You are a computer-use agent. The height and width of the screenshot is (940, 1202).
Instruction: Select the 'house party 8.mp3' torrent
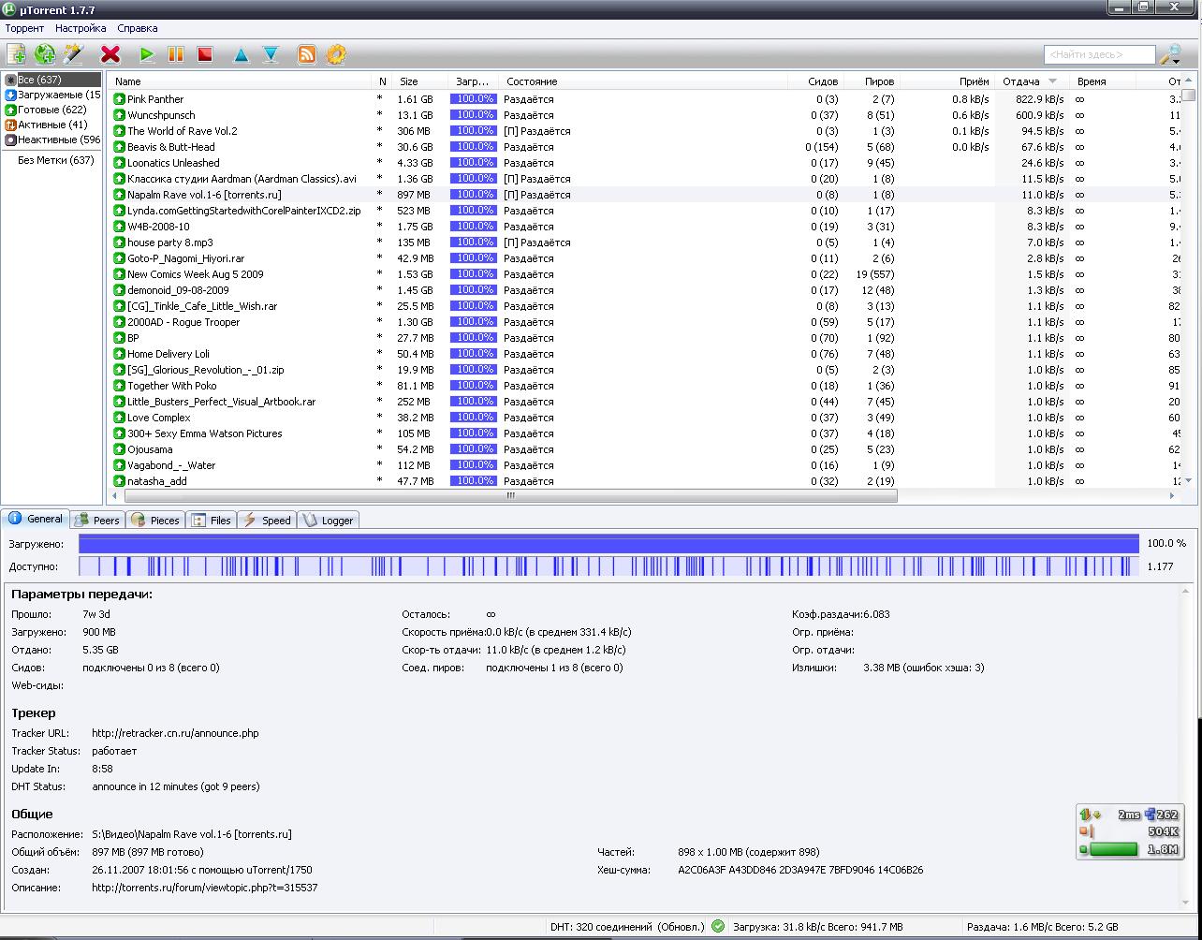644,242
